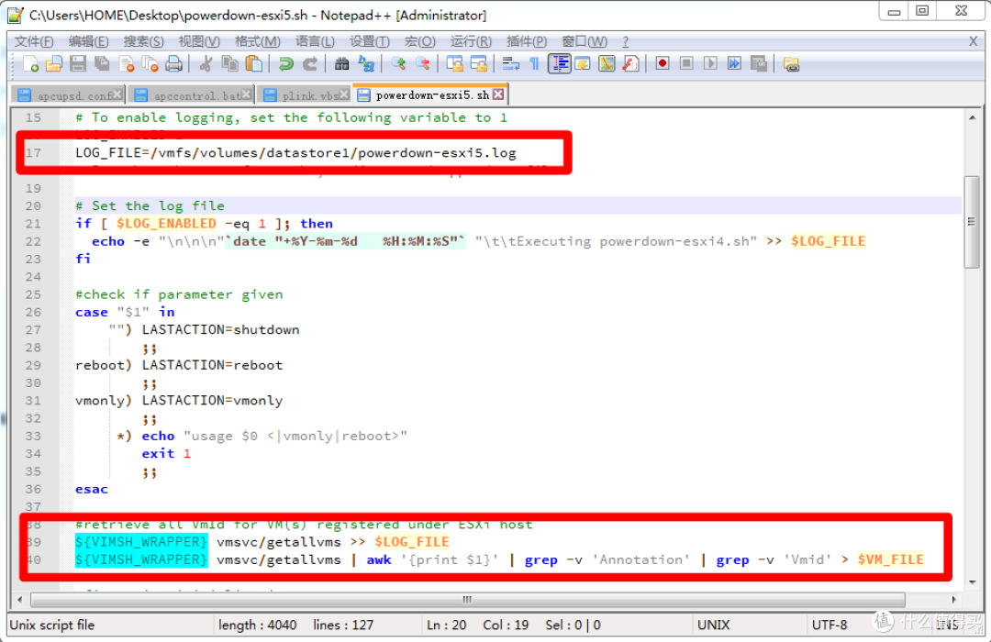
Task: Open the 格式(M) menu
Action: click(257, 41)
